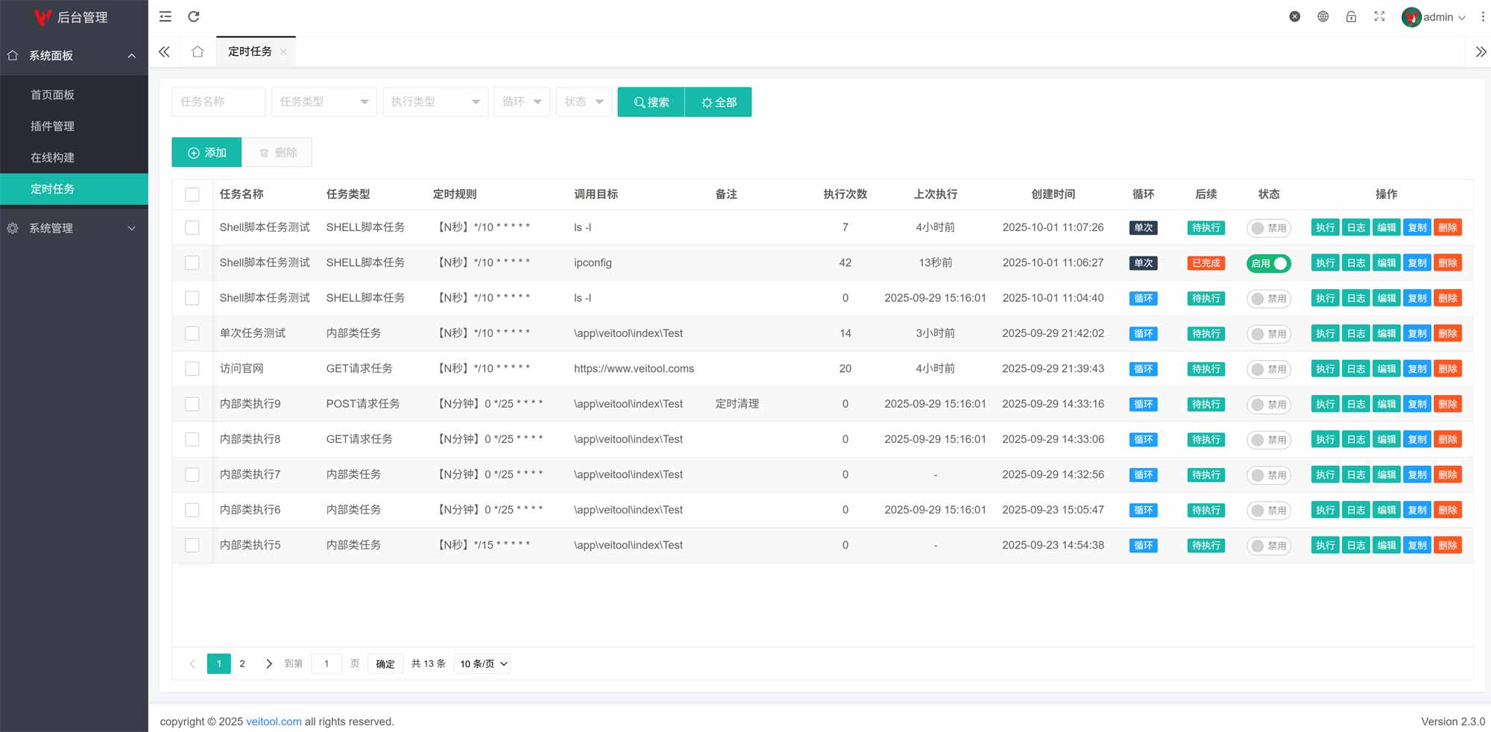The image size is (1491, 732).
Task: Check the 访问官网 row checkbox
Action: [192, 369]
